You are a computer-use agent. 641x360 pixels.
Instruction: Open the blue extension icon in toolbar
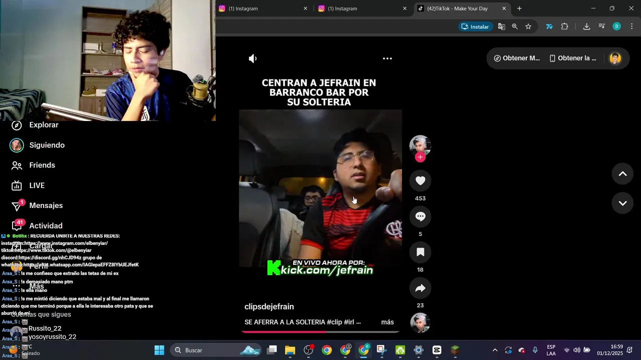point(549,26)
